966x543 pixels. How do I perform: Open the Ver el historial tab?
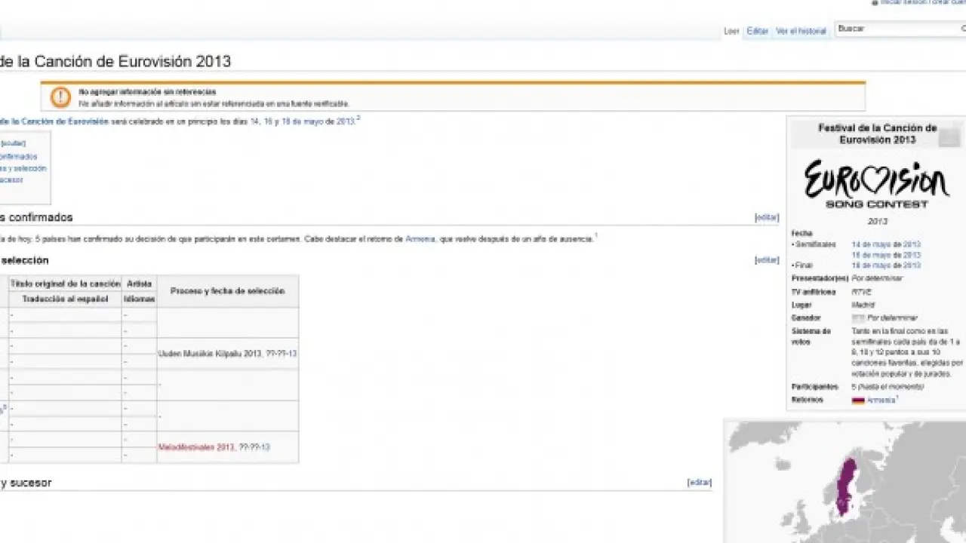801,31
